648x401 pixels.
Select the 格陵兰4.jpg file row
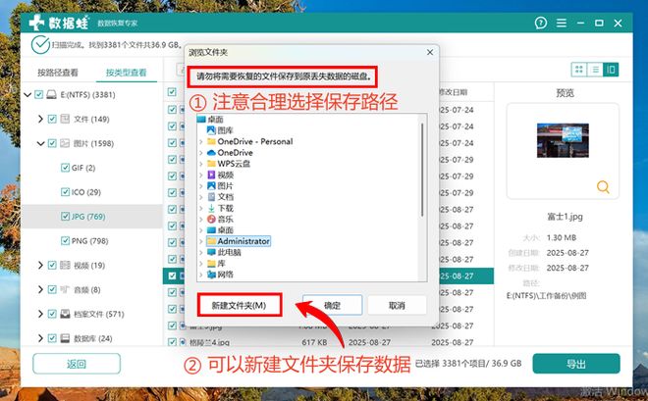click(328, 342)
